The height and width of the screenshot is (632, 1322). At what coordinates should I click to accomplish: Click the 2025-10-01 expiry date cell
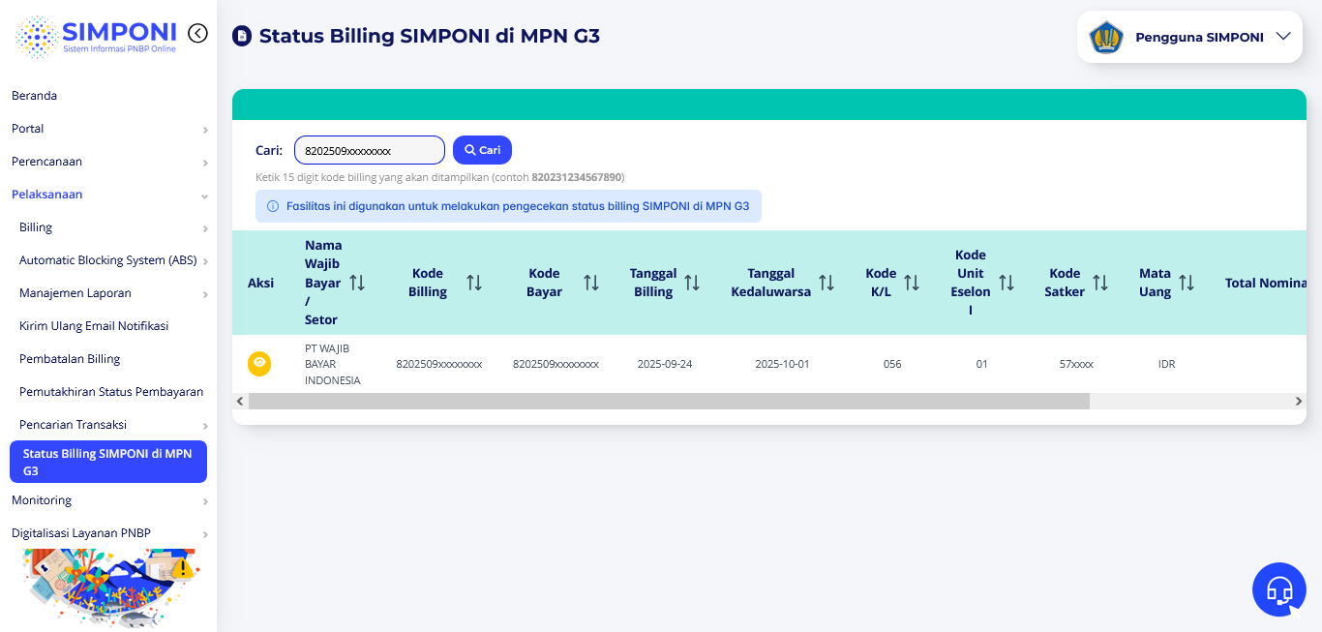click(x=782, y=364)
